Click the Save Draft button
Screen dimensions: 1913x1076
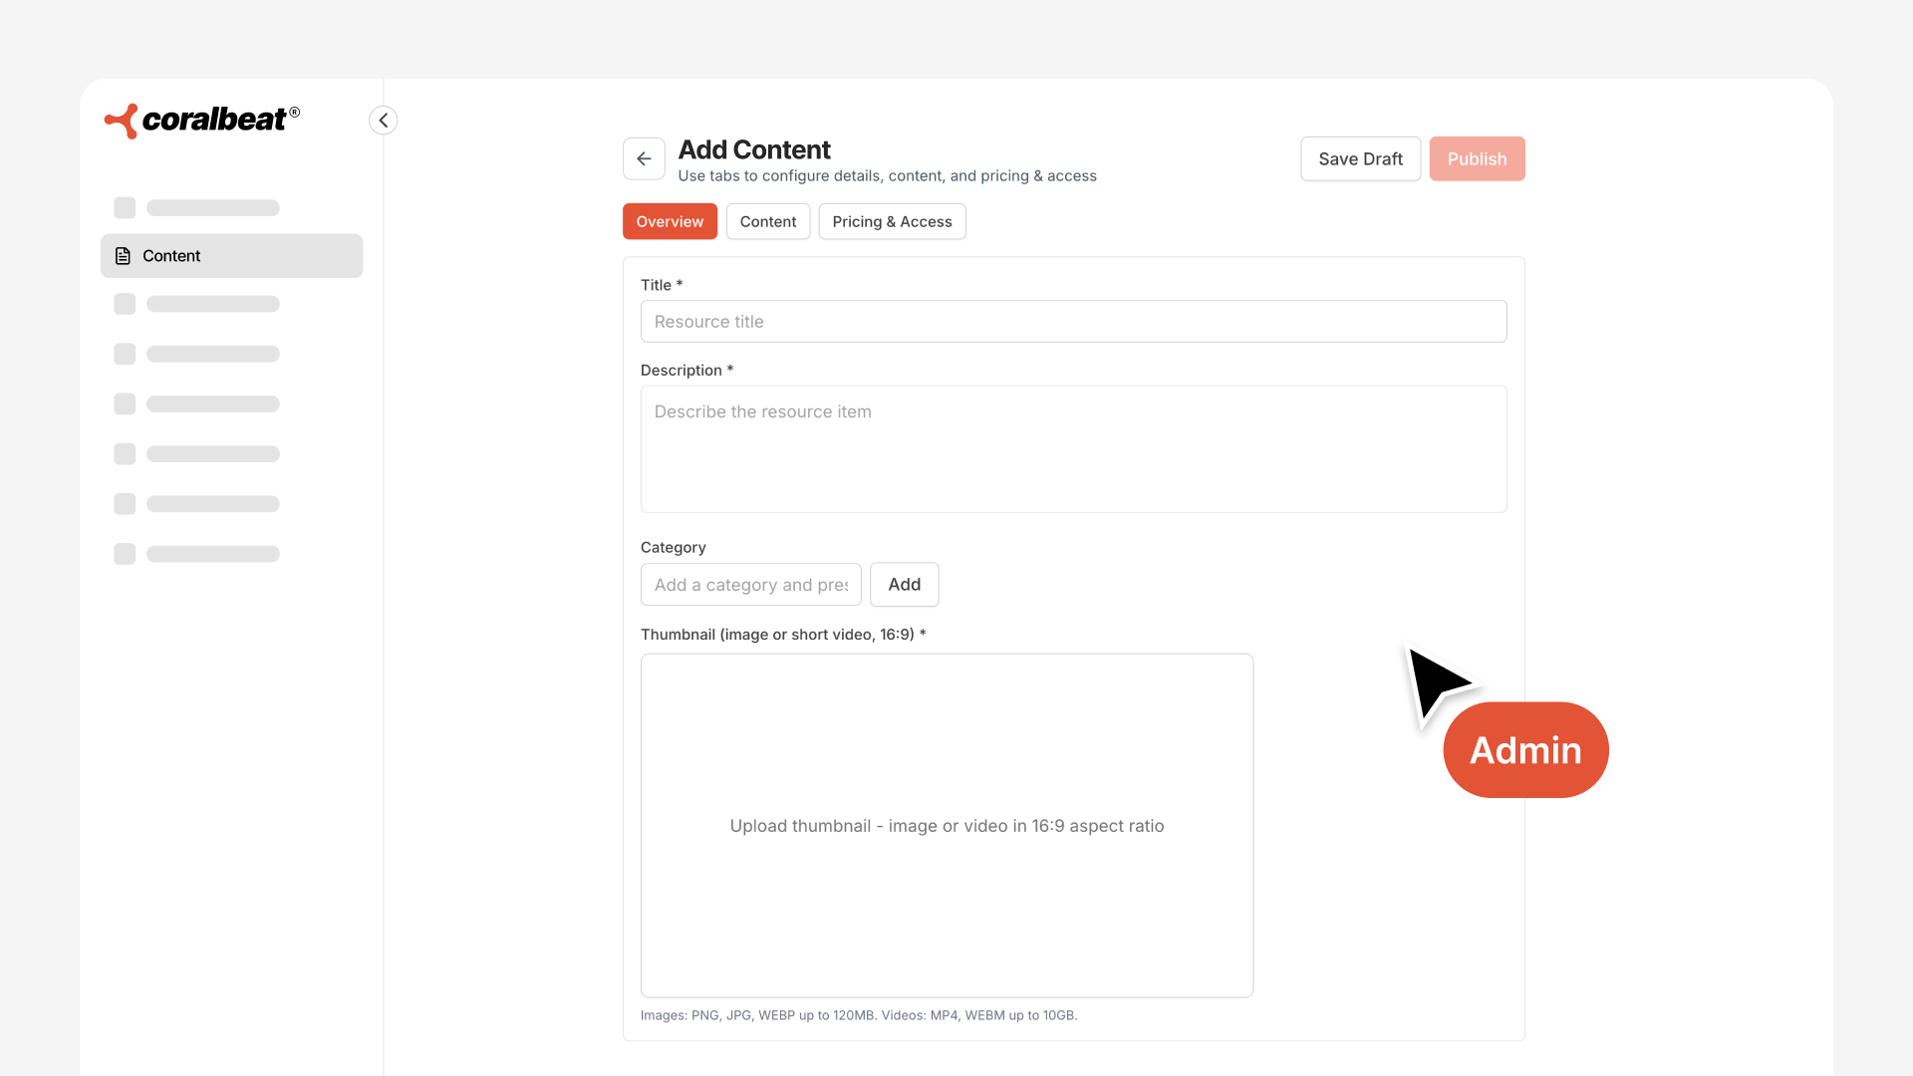[1360, 158]
